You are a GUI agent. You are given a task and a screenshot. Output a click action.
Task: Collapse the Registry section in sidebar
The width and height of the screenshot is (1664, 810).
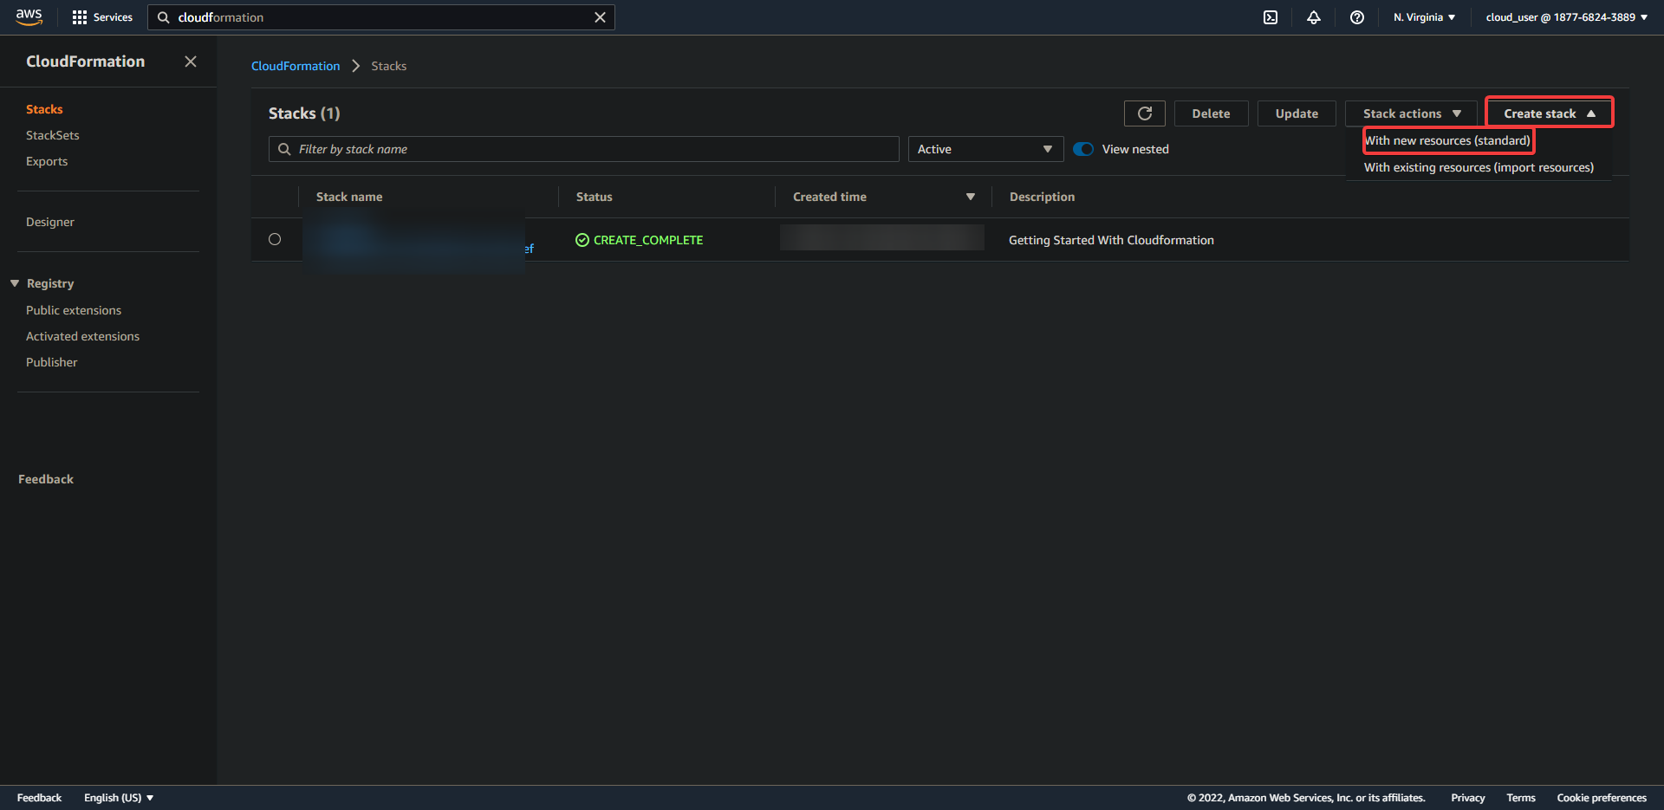coord(15,283)
